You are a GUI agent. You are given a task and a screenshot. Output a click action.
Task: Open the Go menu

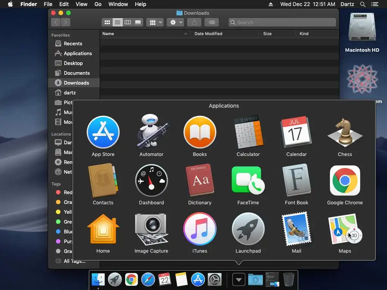pos(98,4)
